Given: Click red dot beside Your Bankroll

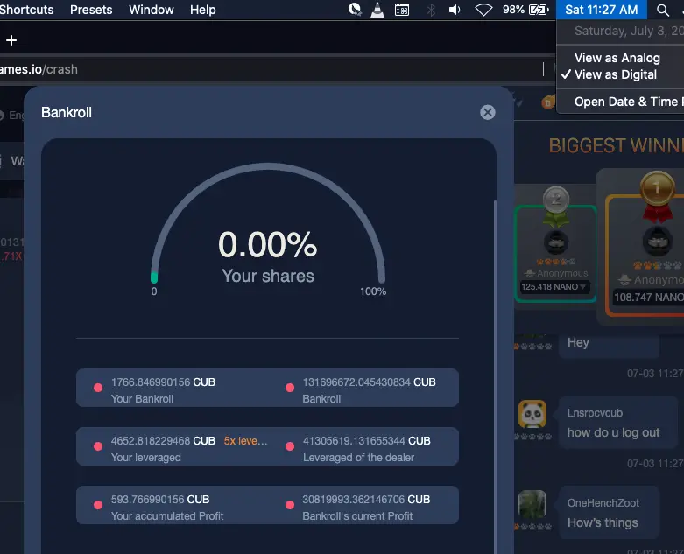Looking at the screenshot, I should point(98,388).
